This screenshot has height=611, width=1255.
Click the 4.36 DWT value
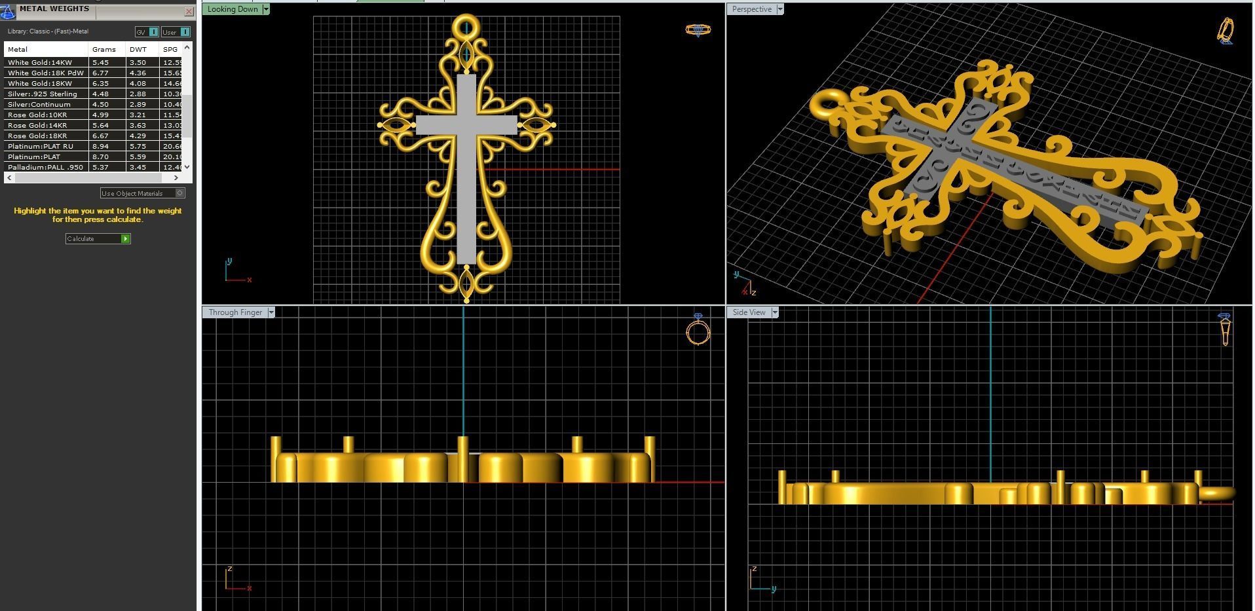(138, 73)
